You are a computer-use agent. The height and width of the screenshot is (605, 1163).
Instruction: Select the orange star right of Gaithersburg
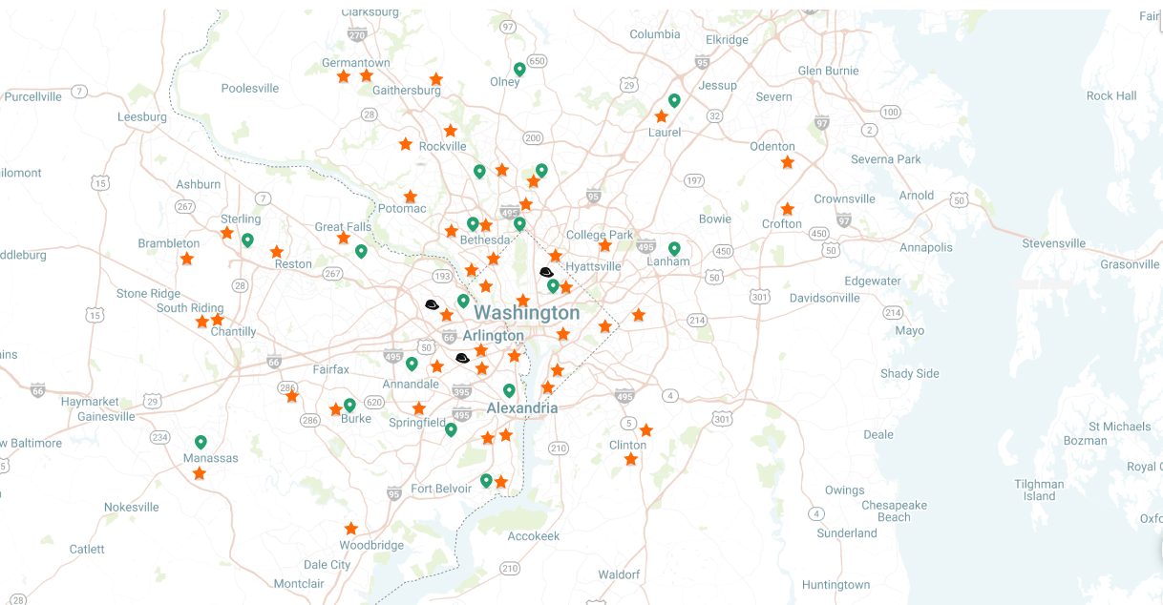click(x=436, y=79)
